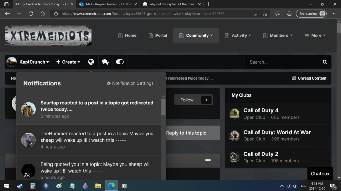Click the globe notifications icon
341x191 pixels.
point(91,62)
